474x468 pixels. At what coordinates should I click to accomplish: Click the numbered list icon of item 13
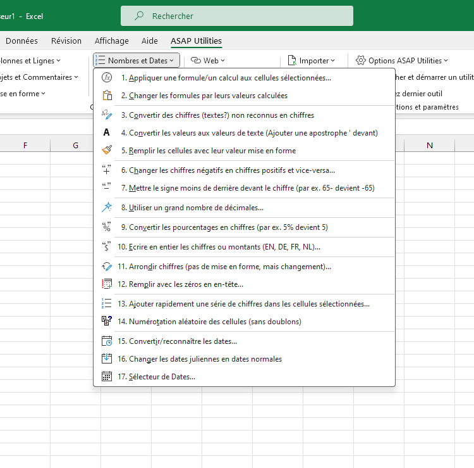pyautogui.click(x=107, y=303)
